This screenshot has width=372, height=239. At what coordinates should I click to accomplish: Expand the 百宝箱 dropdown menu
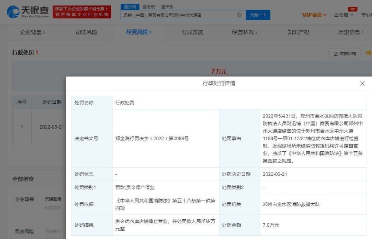click(x=344, y=15)
